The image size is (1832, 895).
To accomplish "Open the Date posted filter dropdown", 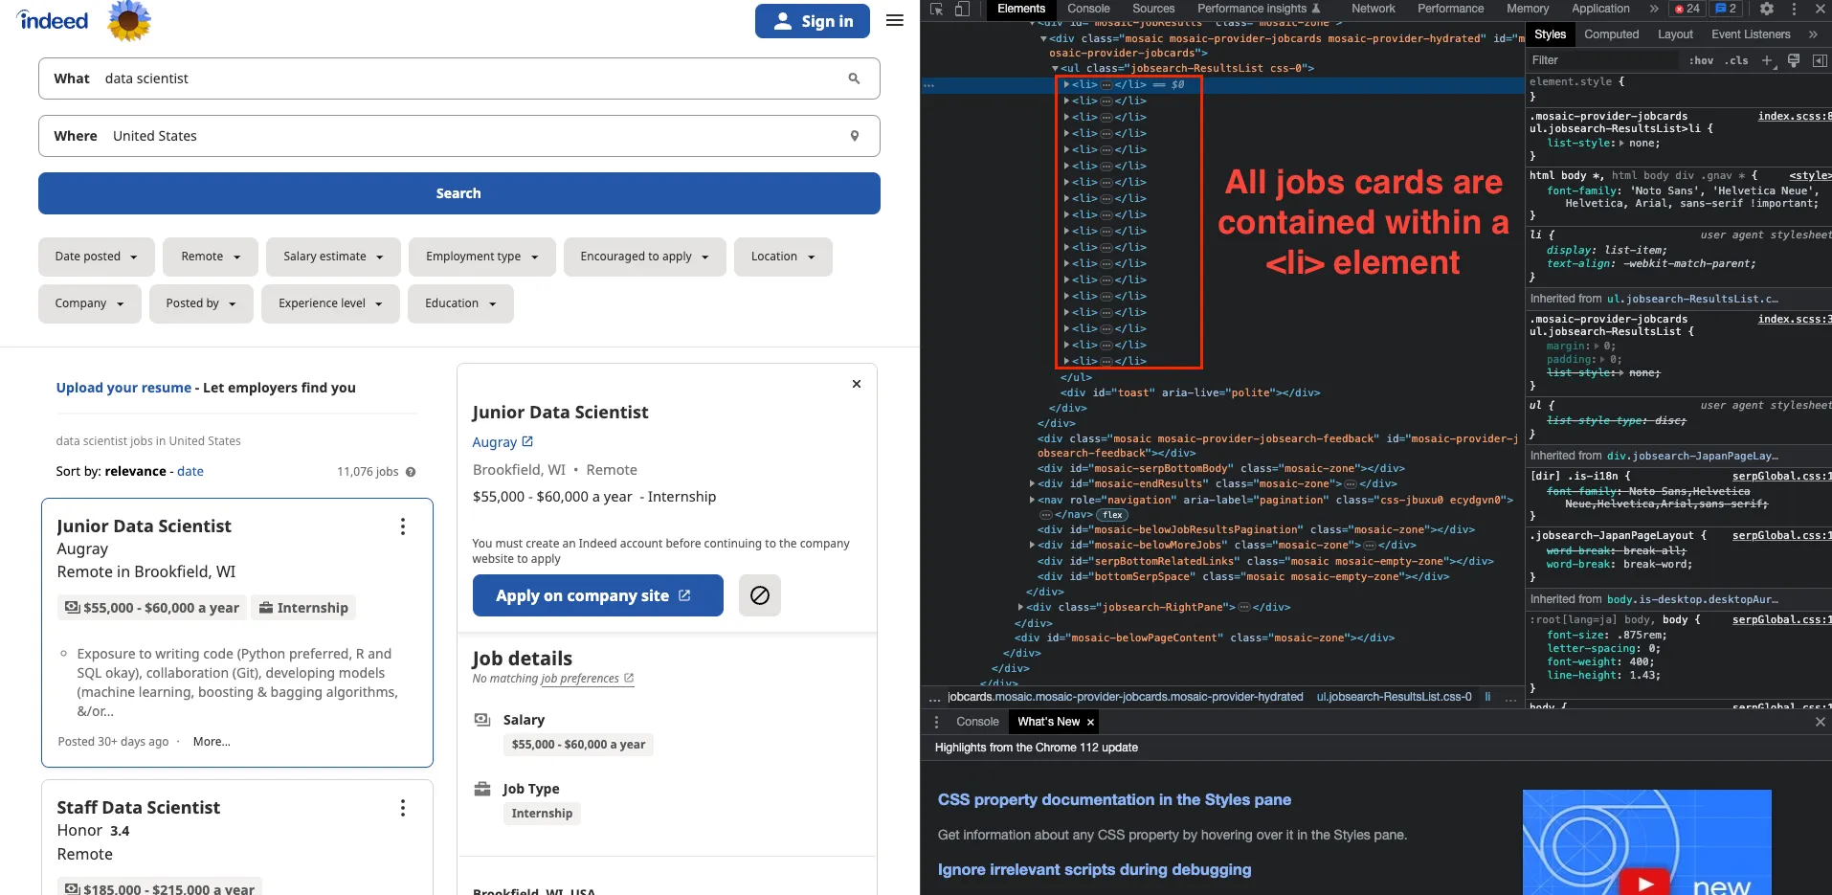I will (96, 257).
